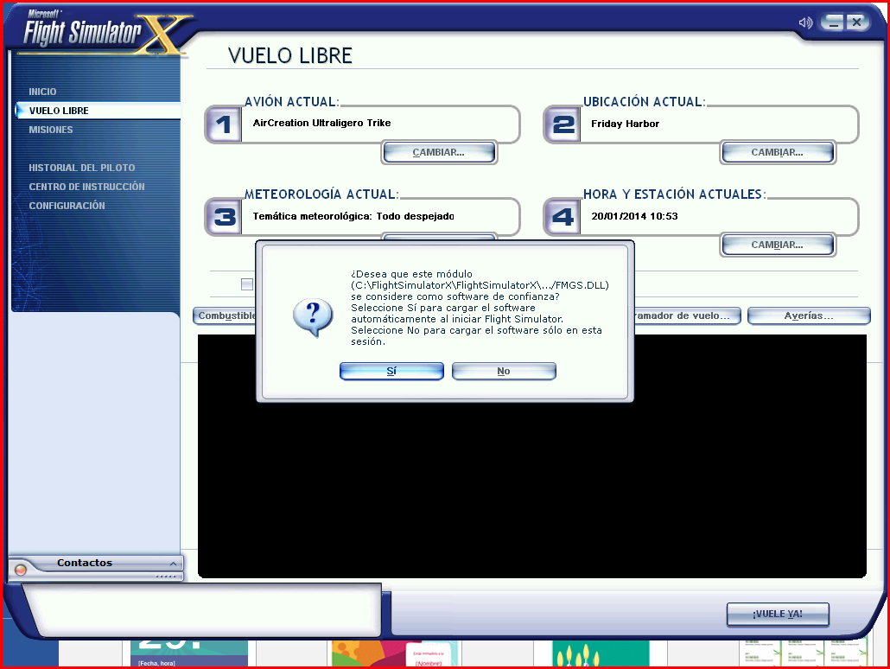Click the blue question mark icon in the dialog

click(311, 318)
